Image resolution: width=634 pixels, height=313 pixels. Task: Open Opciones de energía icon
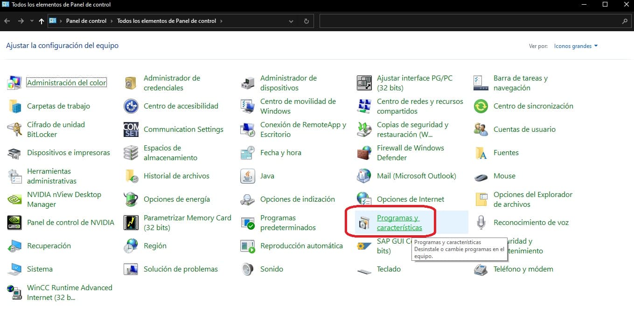(x=131, y=199)
